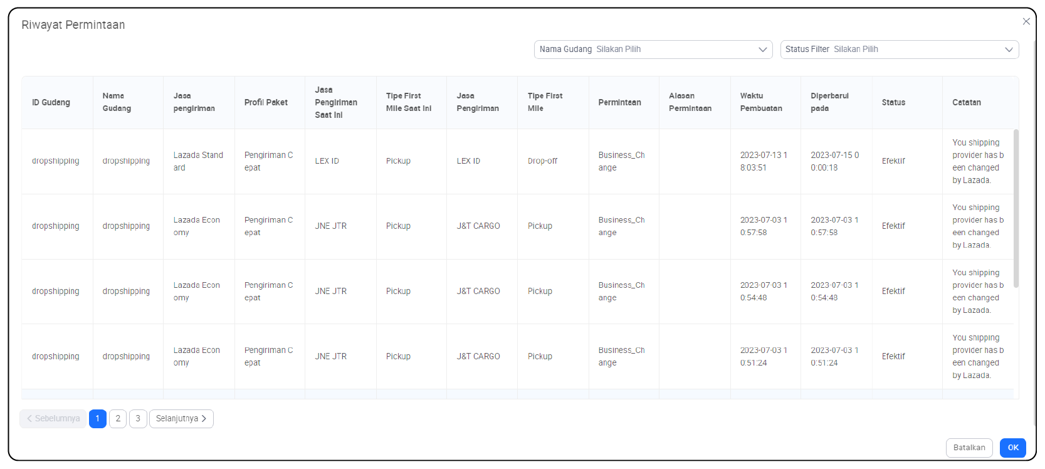Click the table's vertical scrollbar
The height and width of the screenshot is (469, 1045).
[x=1016, y=208]
